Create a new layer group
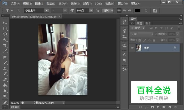 click(x=164, y=107)
